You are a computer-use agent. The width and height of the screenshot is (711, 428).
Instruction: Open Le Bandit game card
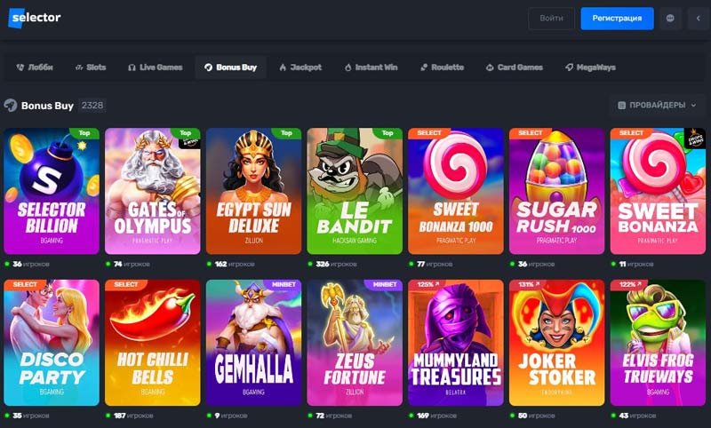355,191
